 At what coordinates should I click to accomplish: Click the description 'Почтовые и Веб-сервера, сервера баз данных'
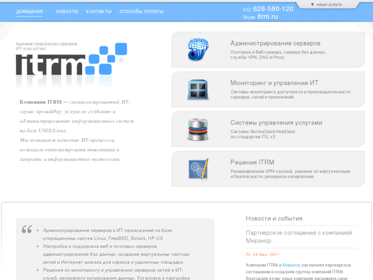coord(278,54)
